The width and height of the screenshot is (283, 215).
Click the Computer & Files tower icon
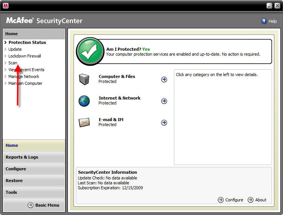(84, 79)
